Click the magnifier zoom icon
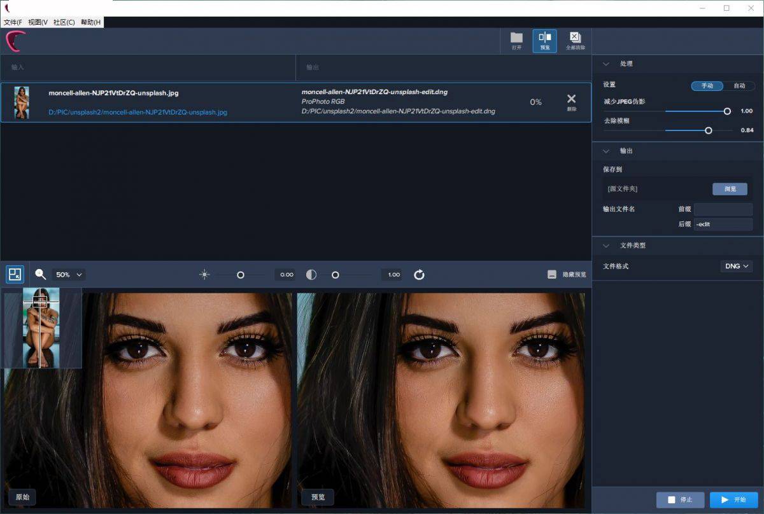The height and width of the screenshot is (514, 764). click(41, 274)
